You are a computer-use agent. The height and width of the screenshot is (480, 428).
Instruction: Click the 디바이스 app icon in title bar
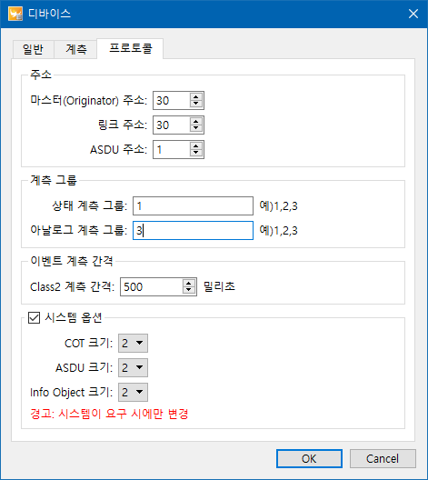click(15, 14)
